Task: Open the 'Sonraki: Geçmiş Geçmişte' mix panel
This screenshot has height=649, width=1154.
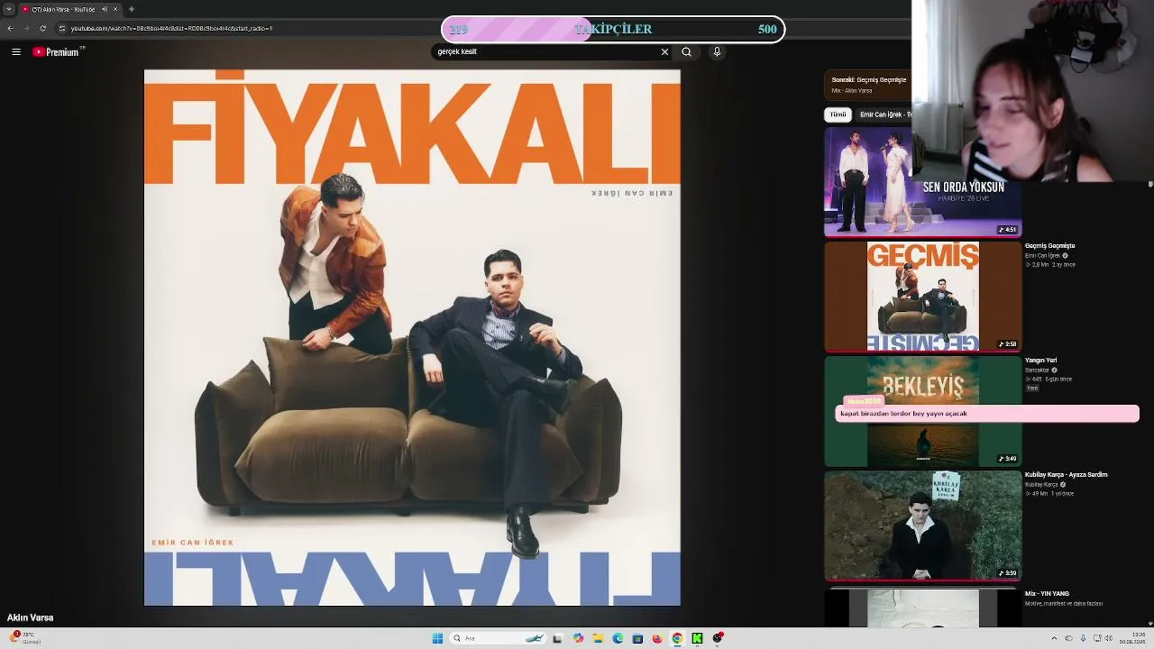Action: click(867, 85)
